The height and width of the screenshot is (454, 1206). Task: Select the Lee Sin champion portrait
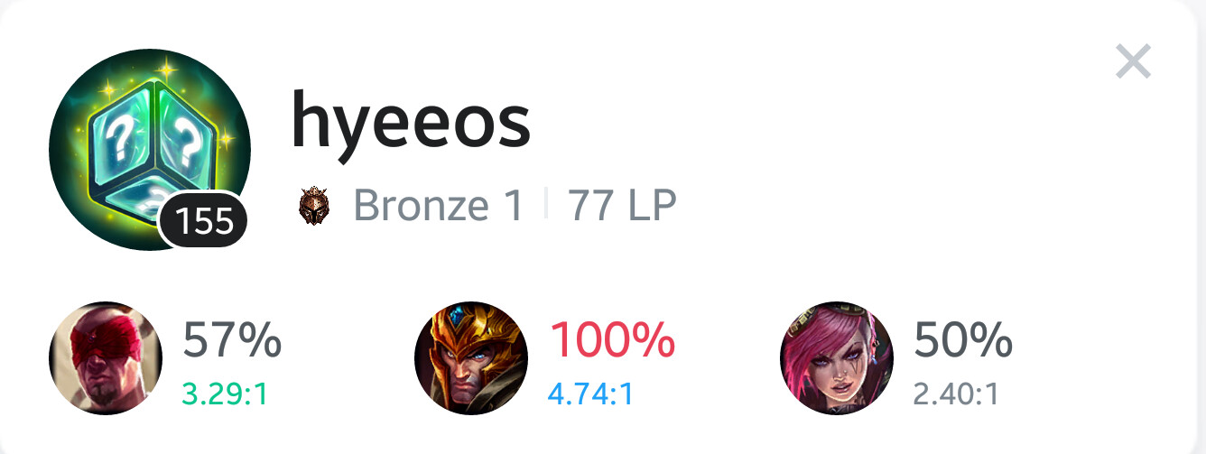pyautogui.click(x=106, y=358)
